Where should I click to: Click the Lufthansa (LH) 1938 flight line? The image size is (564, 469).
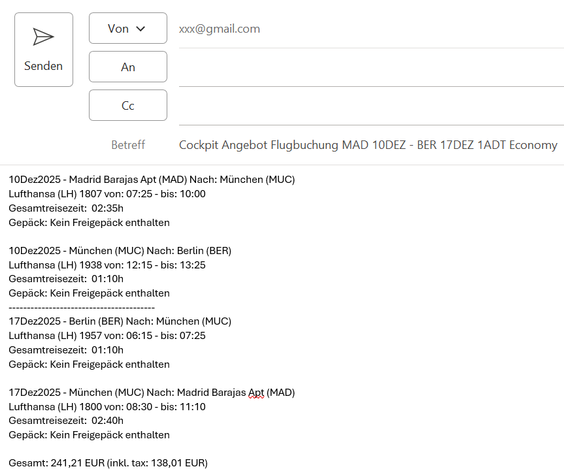[x=107, y=265]
